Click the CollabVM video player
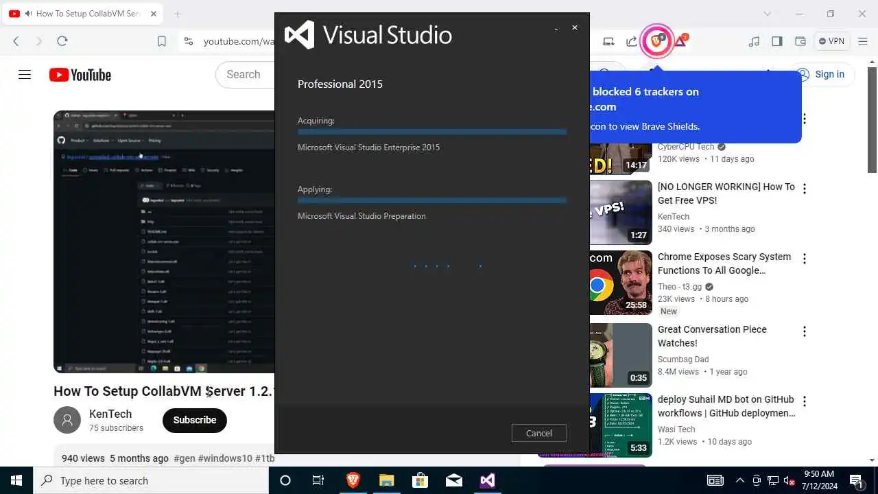Screen dimensions: 878x494 [164, 242]
